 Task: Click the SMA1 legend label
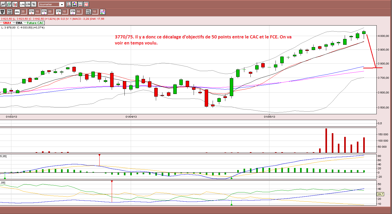7,23
